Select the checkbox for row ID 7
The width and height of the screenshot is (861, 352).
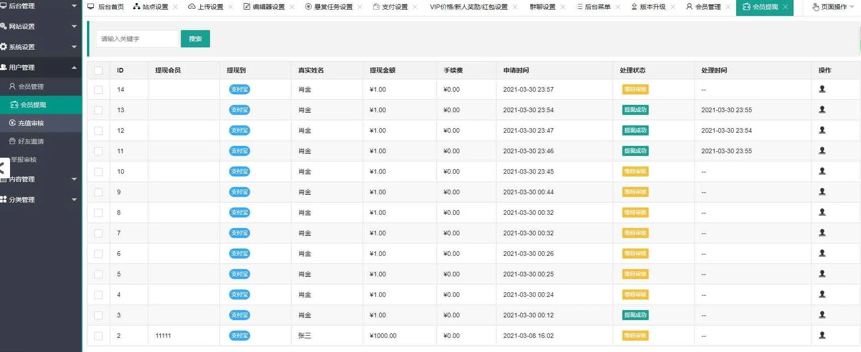coord(98,233)
